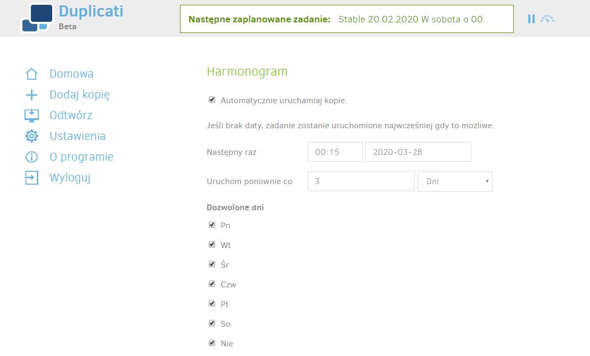This screenshot has height=356, width=590.
Task: Click the Beta label under Duplicati
Action: click(67, 26)
